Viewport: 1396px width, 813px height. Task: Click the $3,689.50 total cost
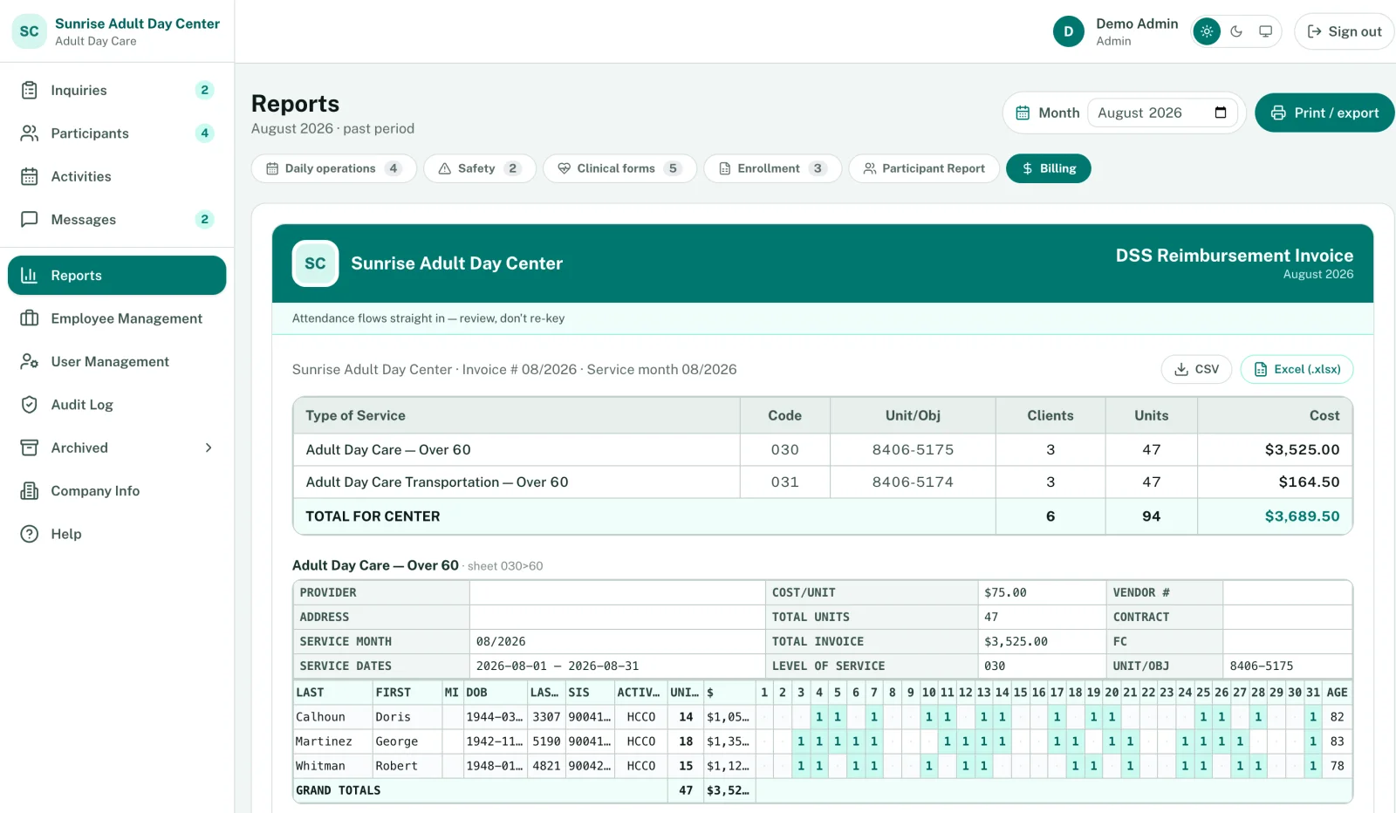click(x=1302, y=516)
